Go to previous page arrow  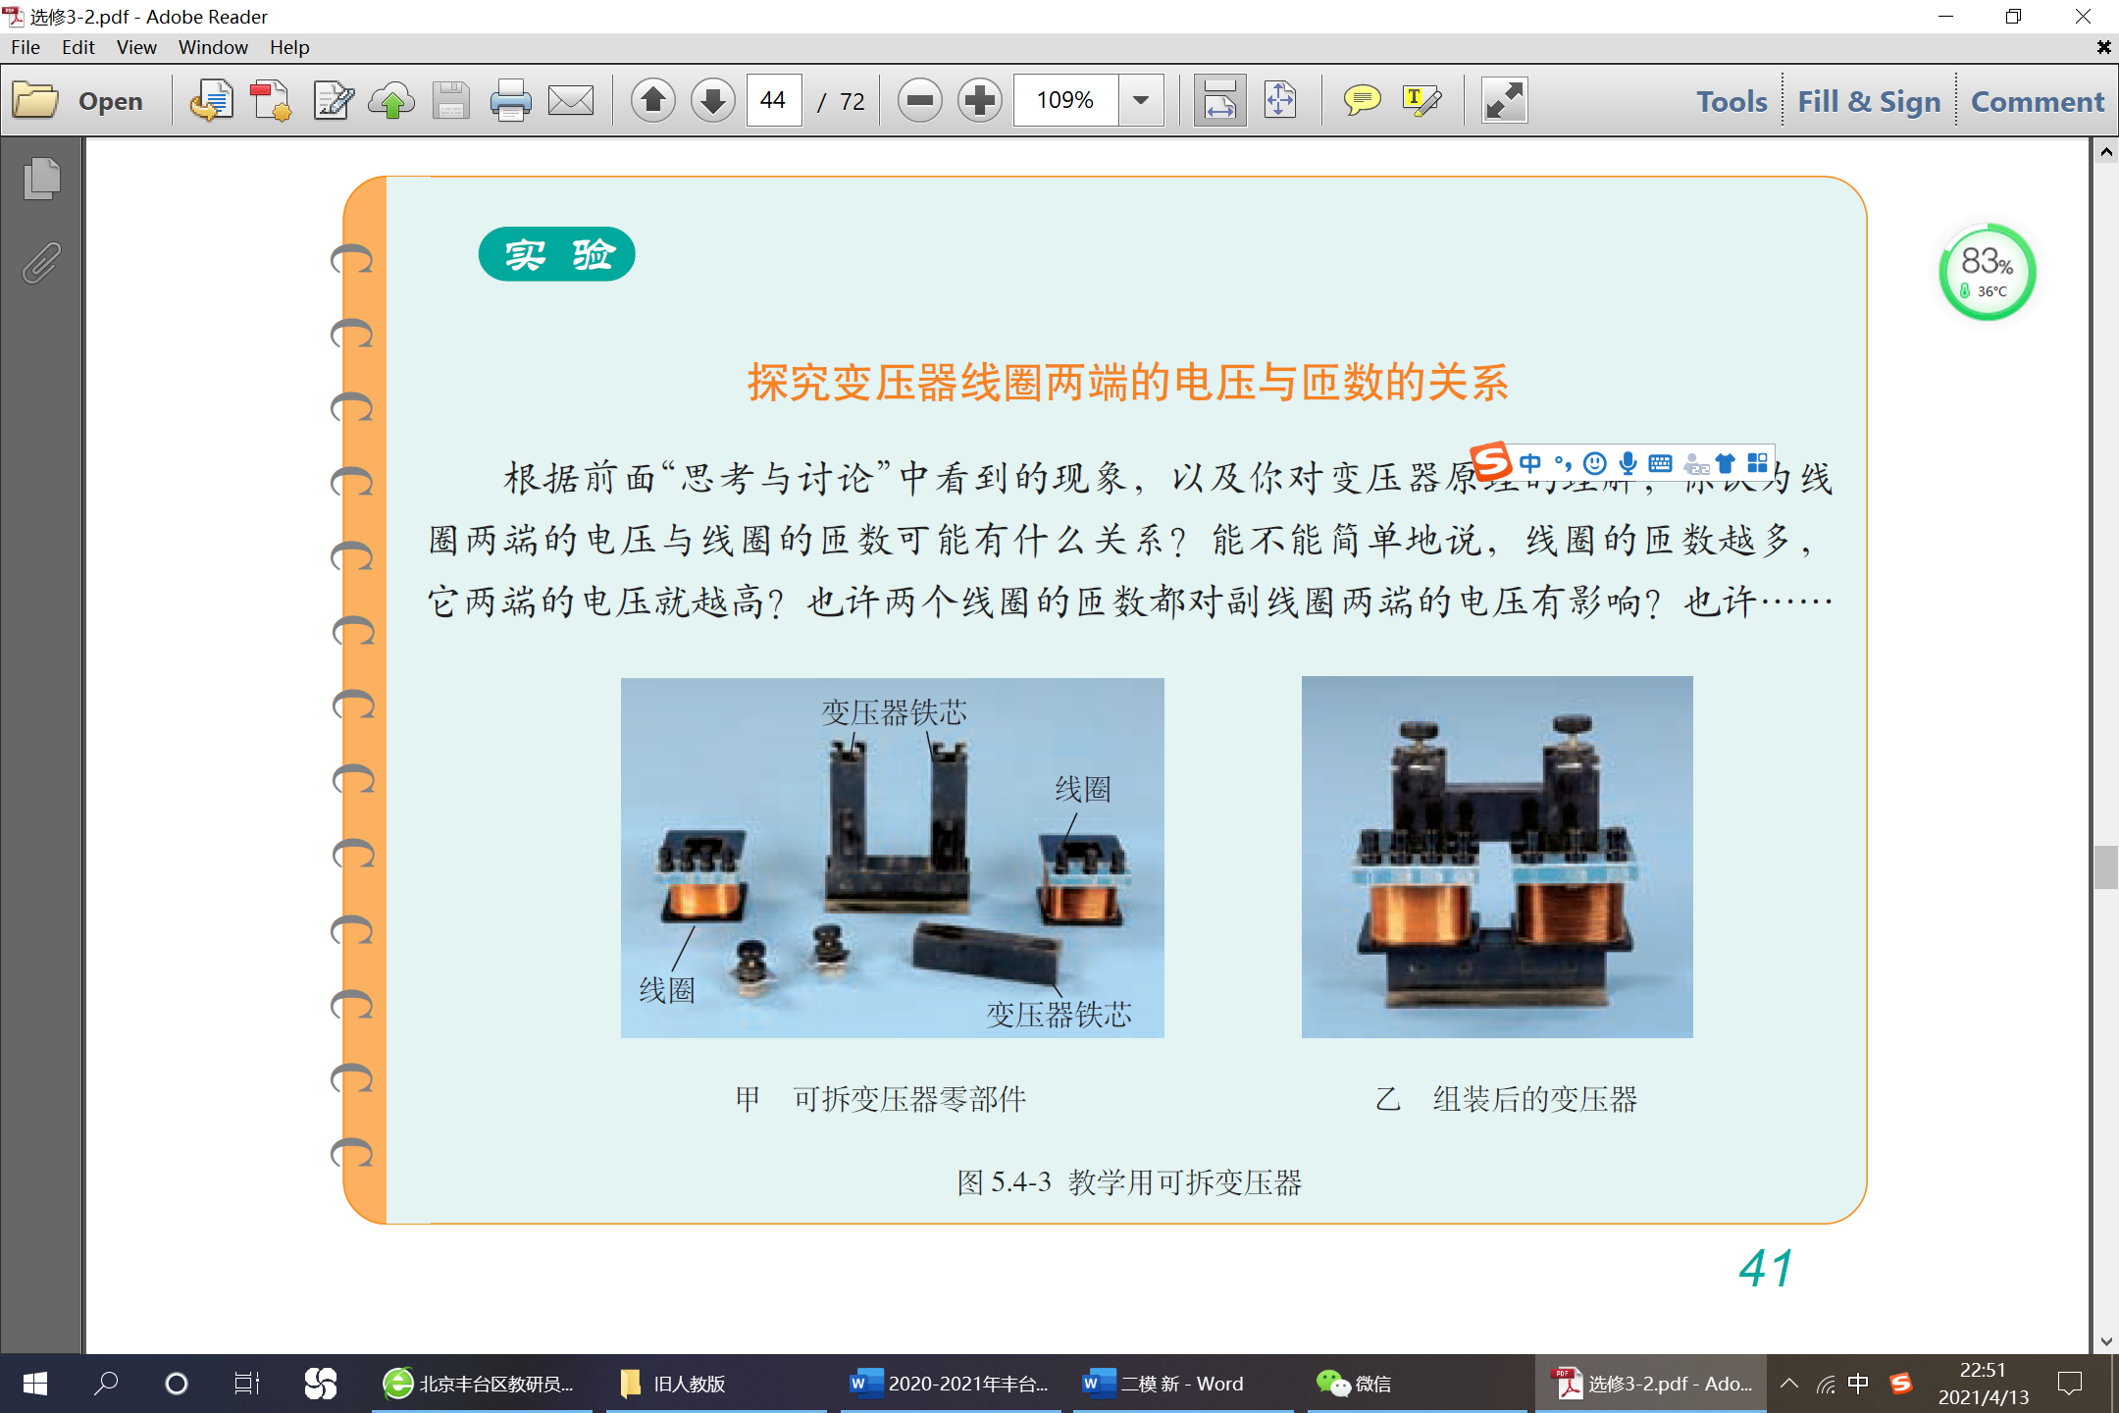[653, 100]
